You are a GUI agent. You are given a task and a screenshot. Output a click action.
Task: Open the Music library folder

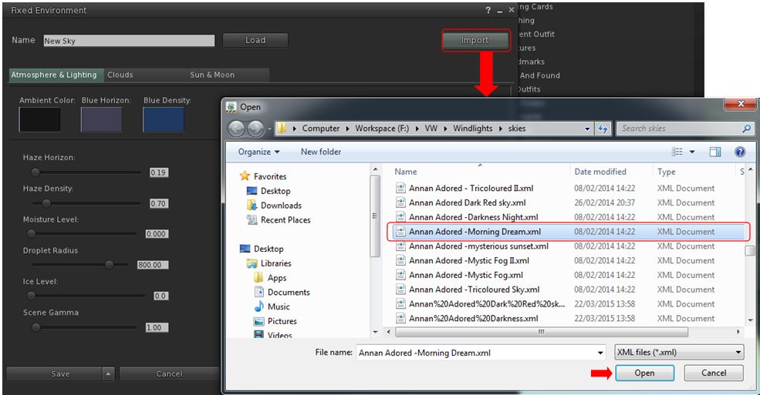279,306
